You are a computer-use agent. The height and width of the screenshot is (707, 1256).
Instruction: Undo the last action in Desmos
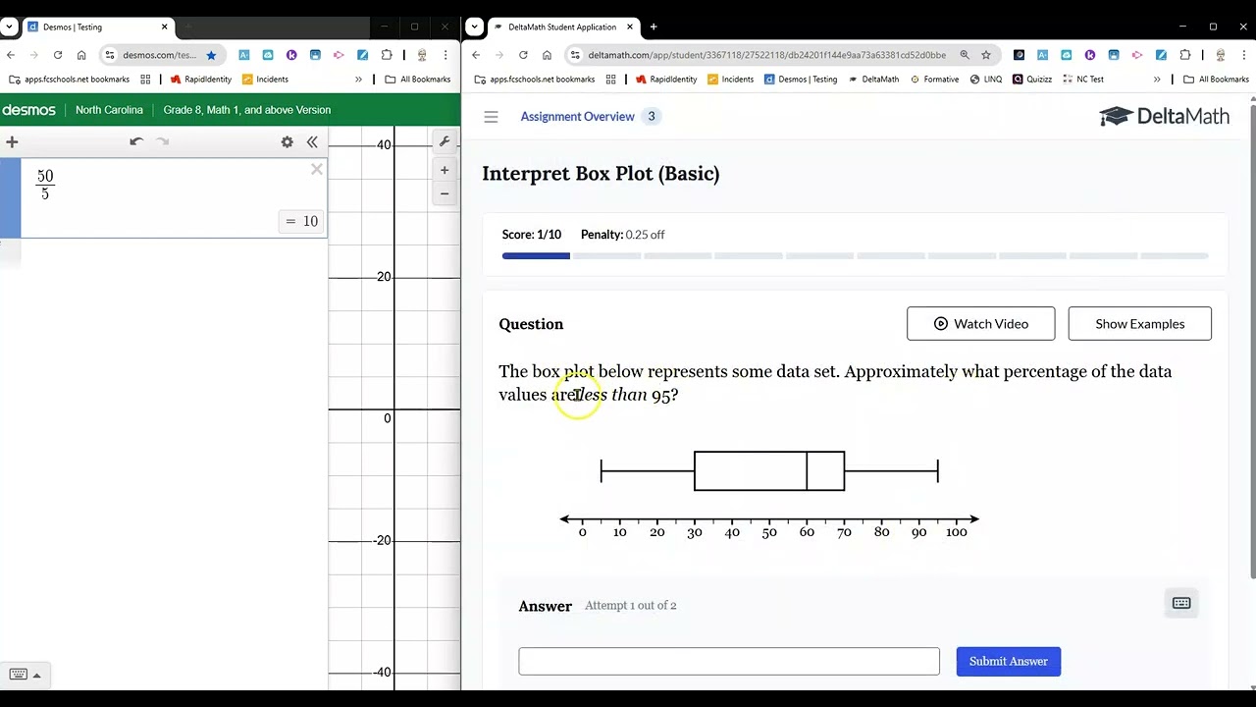(136, 141)
